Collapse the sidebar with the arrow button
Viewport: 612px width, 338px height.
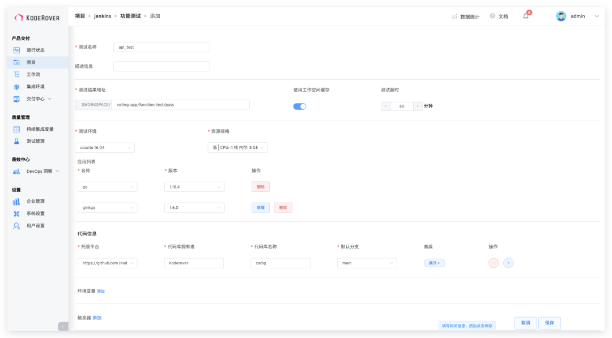63,326
